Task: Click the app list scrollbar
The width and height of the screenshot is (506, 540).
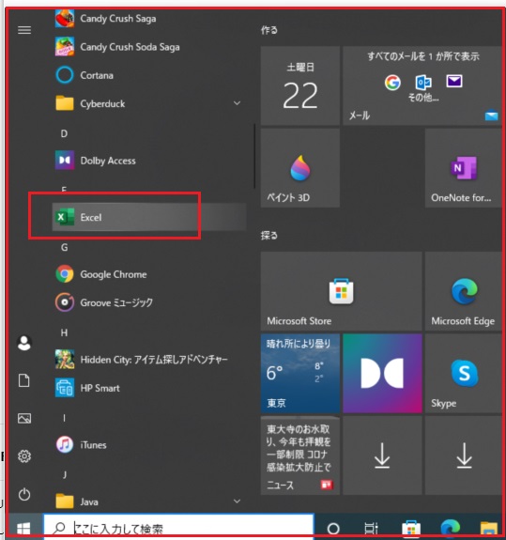Action: click(x=254, y=156)
